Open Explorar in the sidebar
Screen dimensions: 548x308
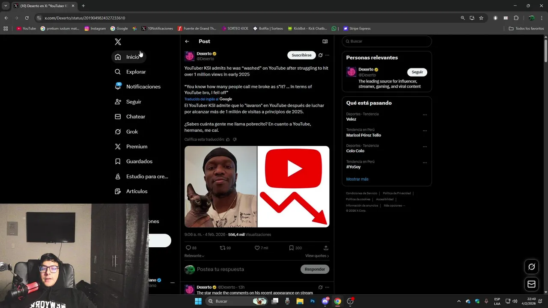pos(131,72)
